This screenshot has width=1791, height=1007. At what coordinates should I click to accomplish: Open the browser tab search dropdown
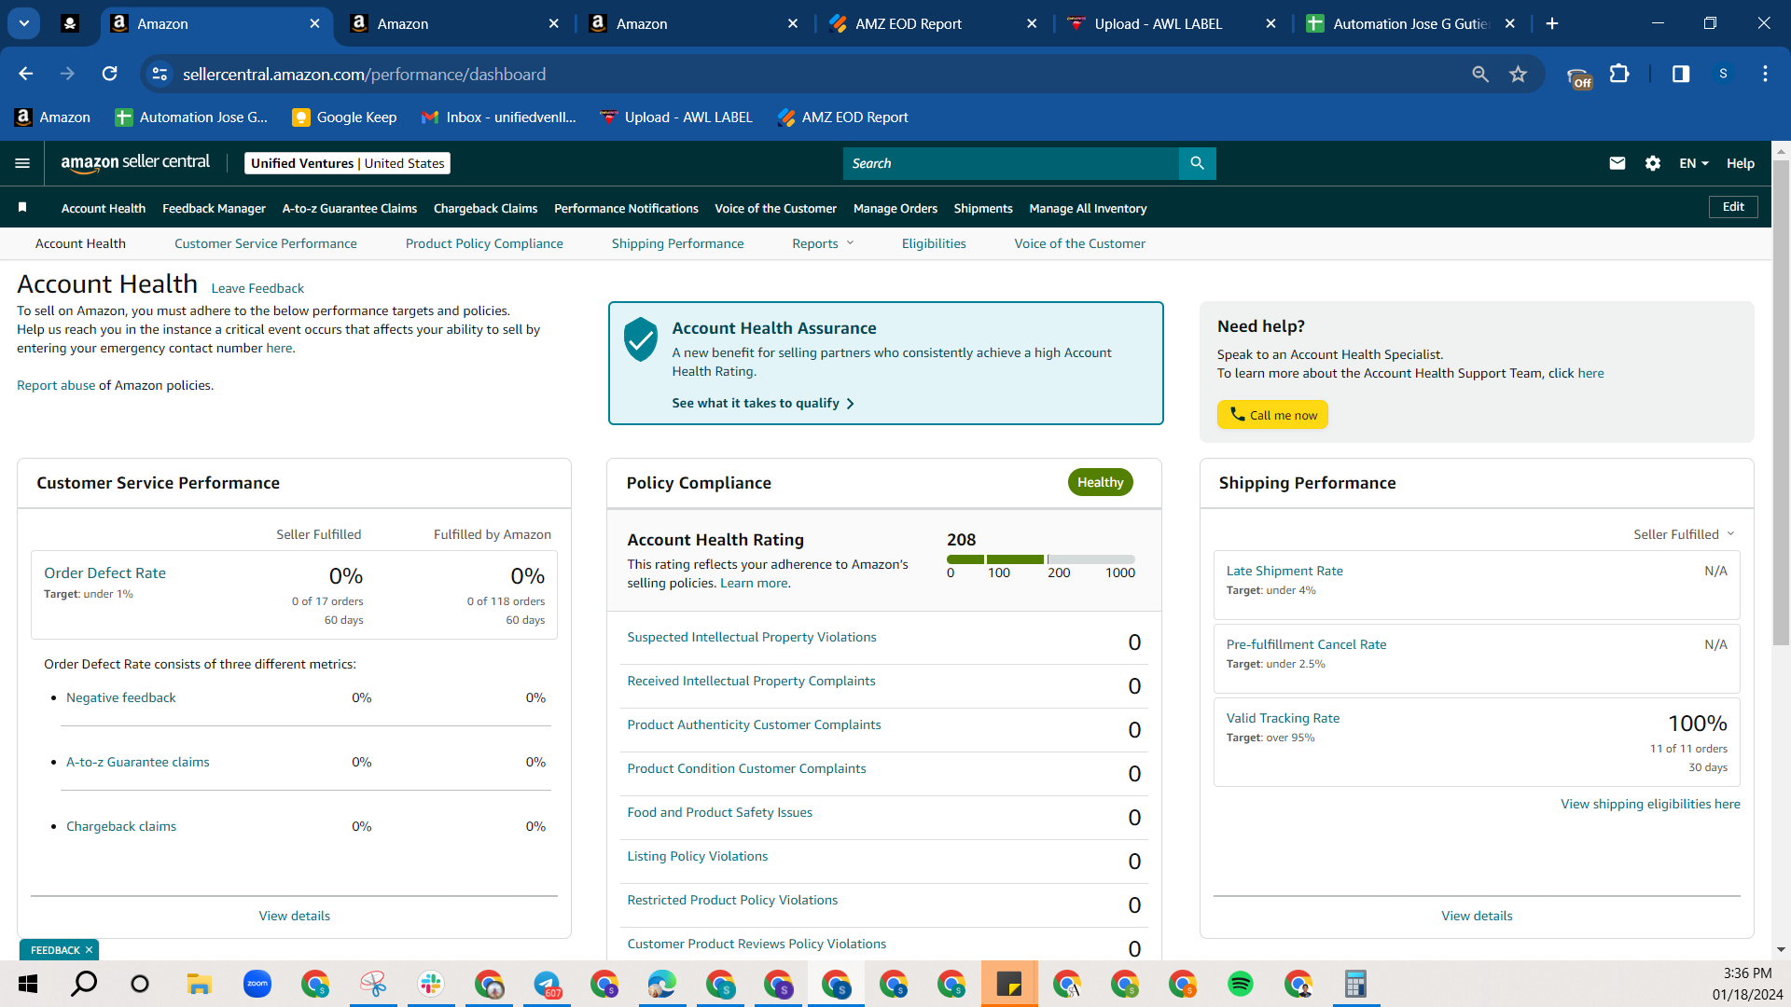[x=24, y=23]
